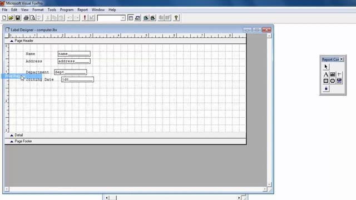Maximize the Label Designer window
The height and width of the screenshot is (200, 356).
click(256, 29)
